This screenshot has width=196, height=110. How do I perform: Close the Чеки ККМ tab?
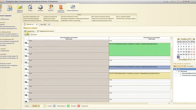pyautogui.click(x=49, y=24)
